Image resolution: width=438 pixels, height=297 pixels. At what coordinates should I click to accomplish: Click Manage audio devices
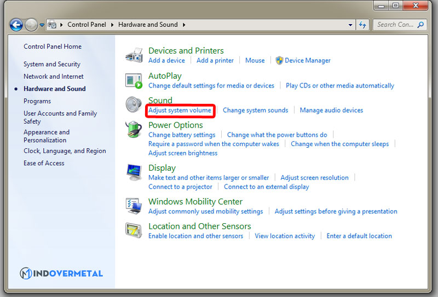point(331,110)
